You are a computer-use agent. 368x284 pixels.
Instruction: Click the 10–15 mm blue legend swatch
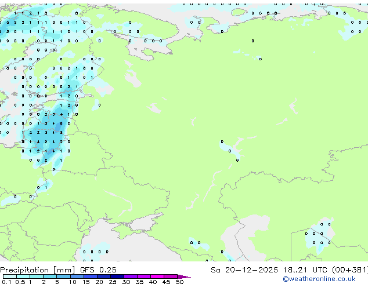(x=77, y=276)
